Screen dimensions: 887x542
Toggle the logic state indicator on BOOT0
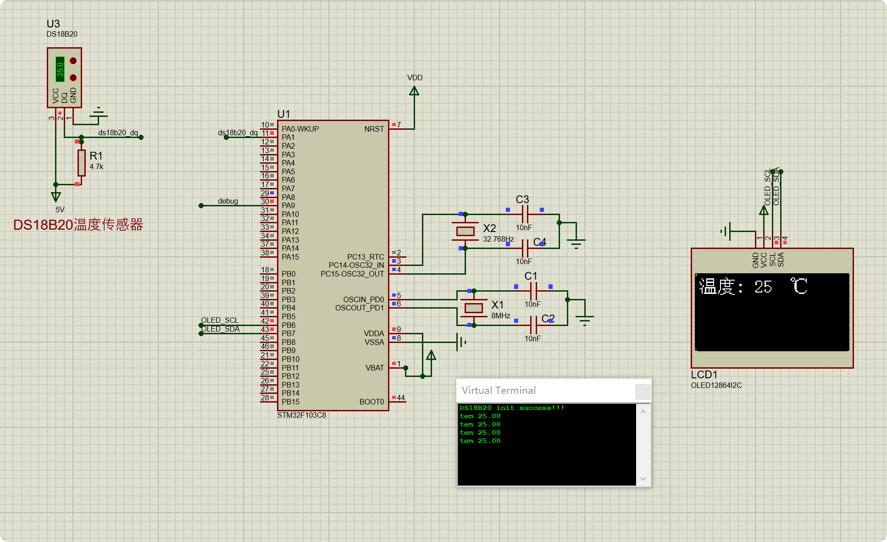(x=394, y=397)
